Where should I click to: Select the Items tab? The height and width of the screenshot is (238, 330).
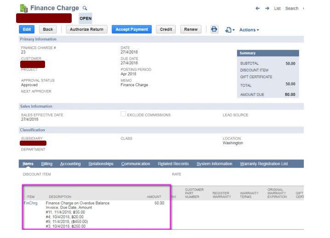(28, 164)
